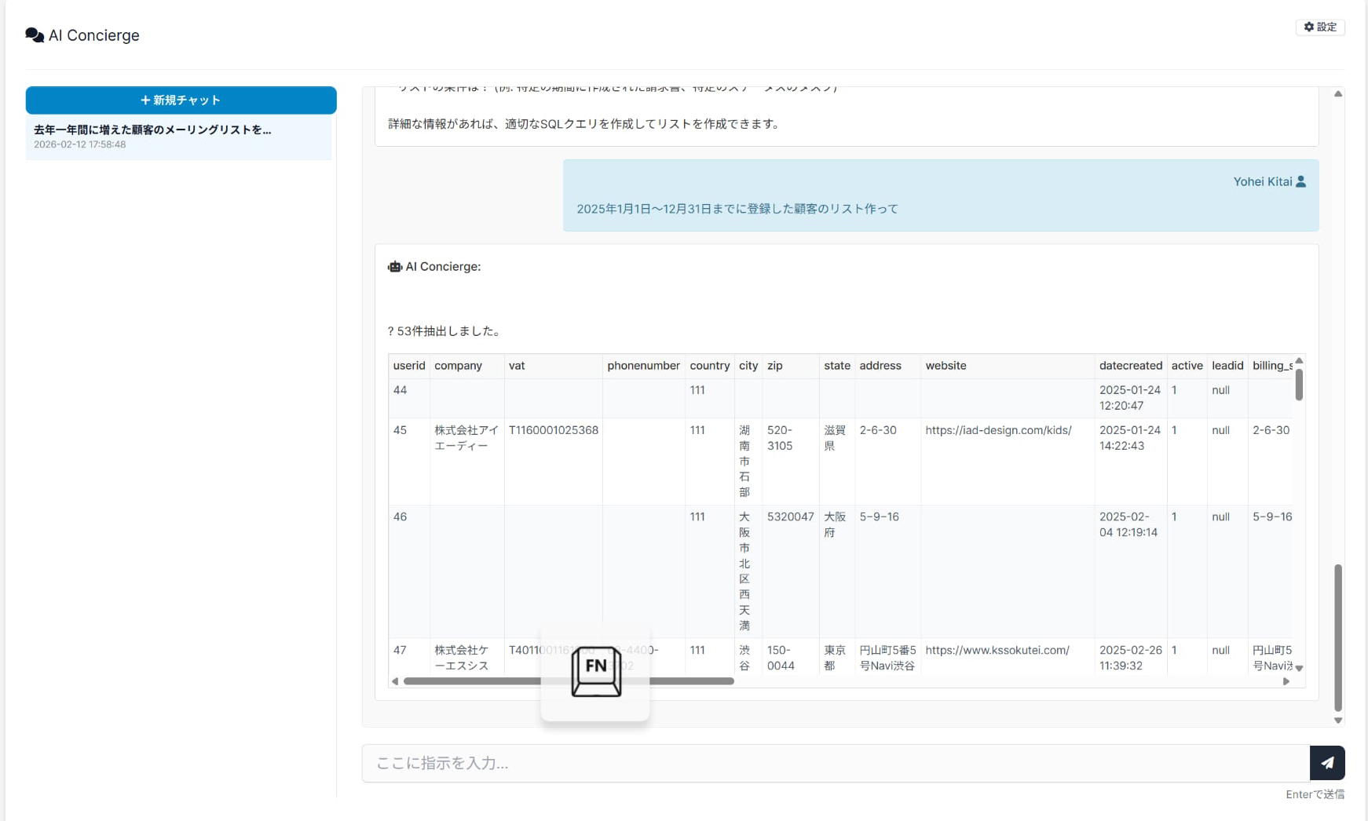1368x821 pixels.
Task: Click the FN keyboard key overlay icon
Action: coord(595,671)
